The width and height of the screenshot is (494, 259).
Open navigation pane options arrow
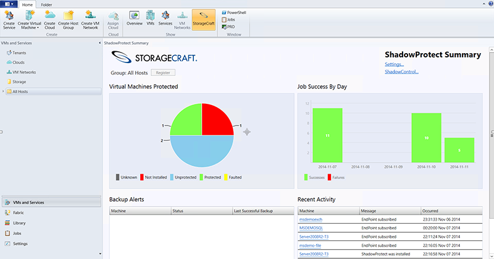tap(100, 253)
